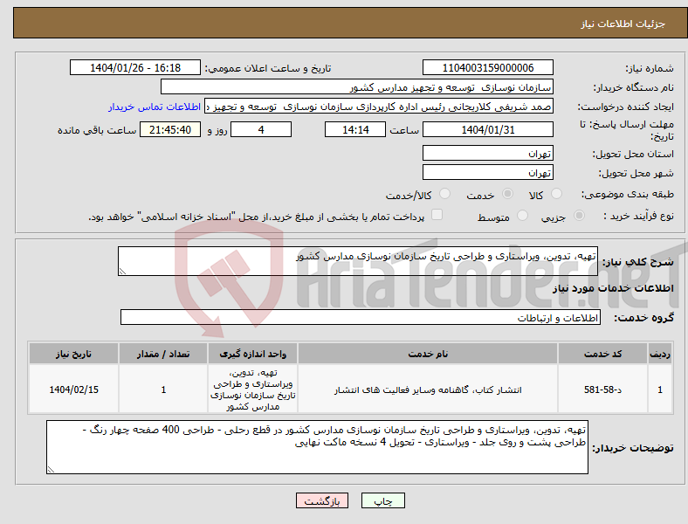Click the remaining time field 21:45:40

[170, 129]
